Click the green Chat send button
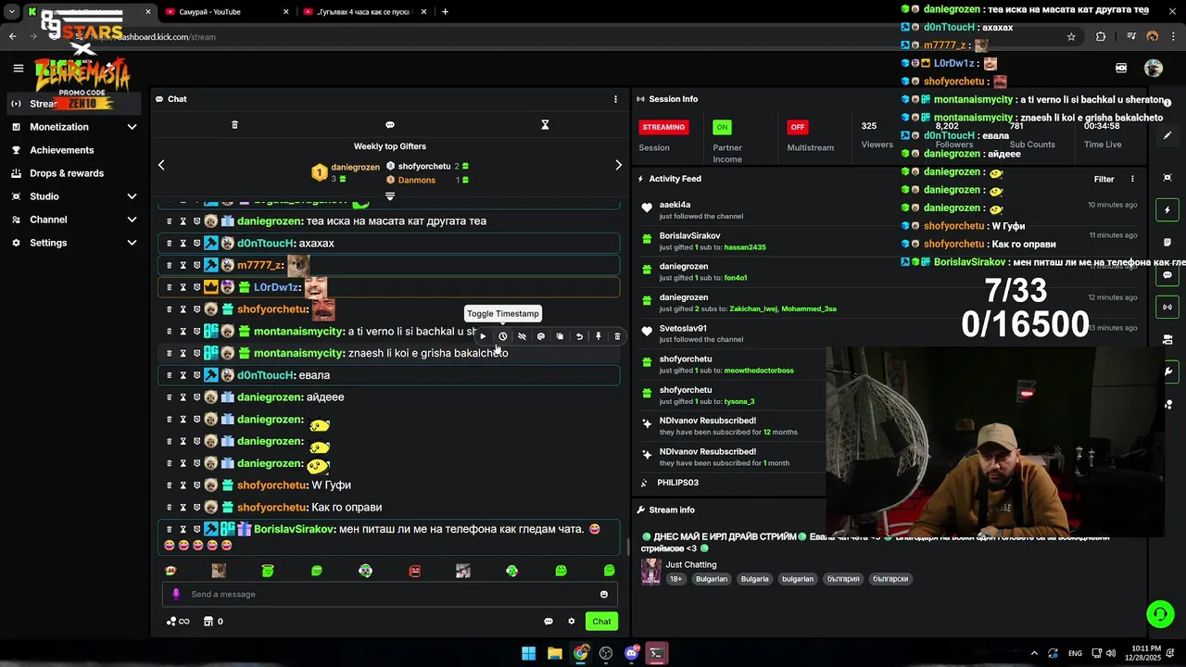Image resolution: width=1186 pixels, height=667 pixels. point(601,622)
